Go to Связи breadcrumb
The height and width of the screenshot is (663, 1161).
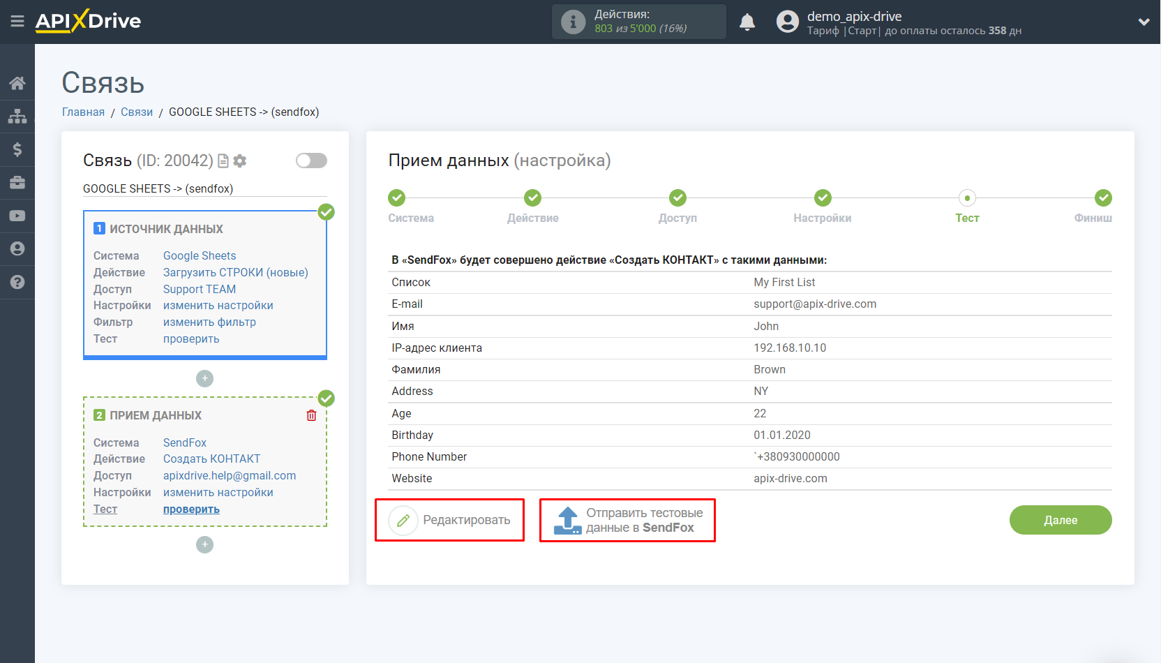click(x=137, y=112)
